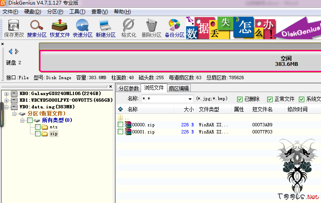The image size is (321, 203).
Task: Open the Search Partition (搜索分区) tool
Action: click(37, 28)
